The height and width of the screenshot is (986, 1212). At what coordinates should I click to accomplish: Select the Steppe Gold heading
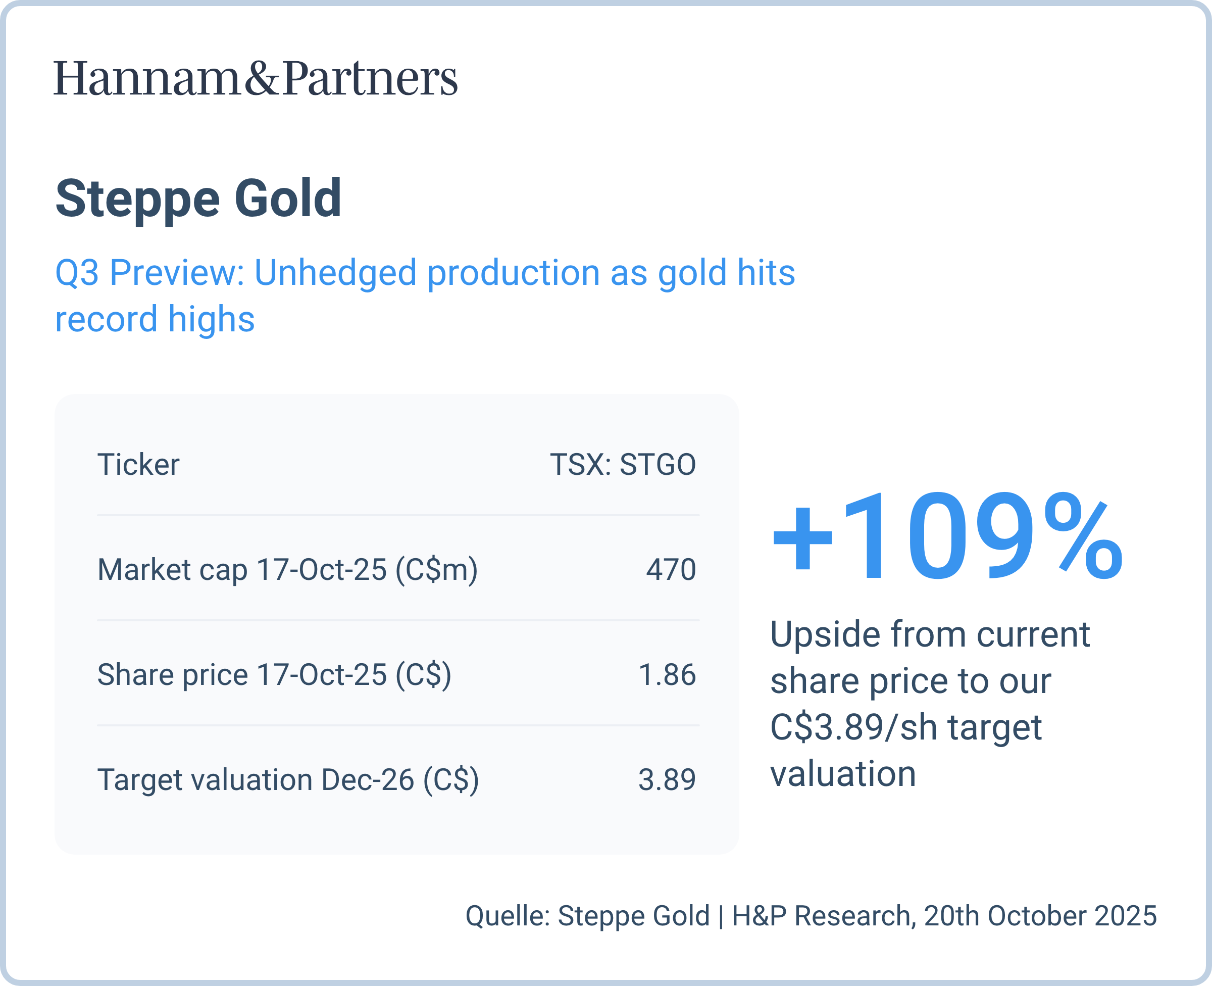pyautogui.click(x=198, y=198)
